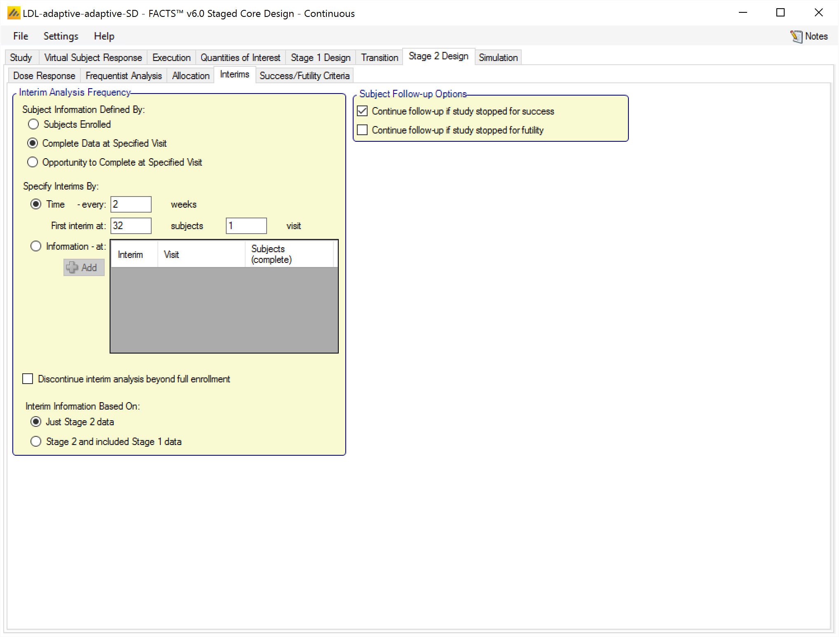Select Subjects Enrolled radio button

pos(33,124)
